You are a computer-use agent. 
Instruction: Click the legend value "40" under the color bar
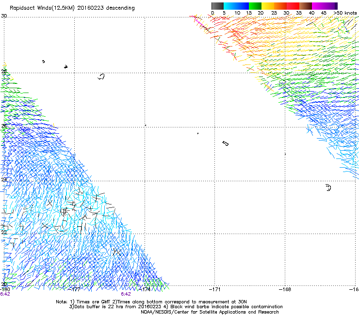coord(311,13)
